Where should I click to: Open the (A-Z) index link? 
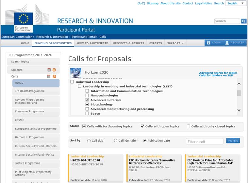coord(141,3)
